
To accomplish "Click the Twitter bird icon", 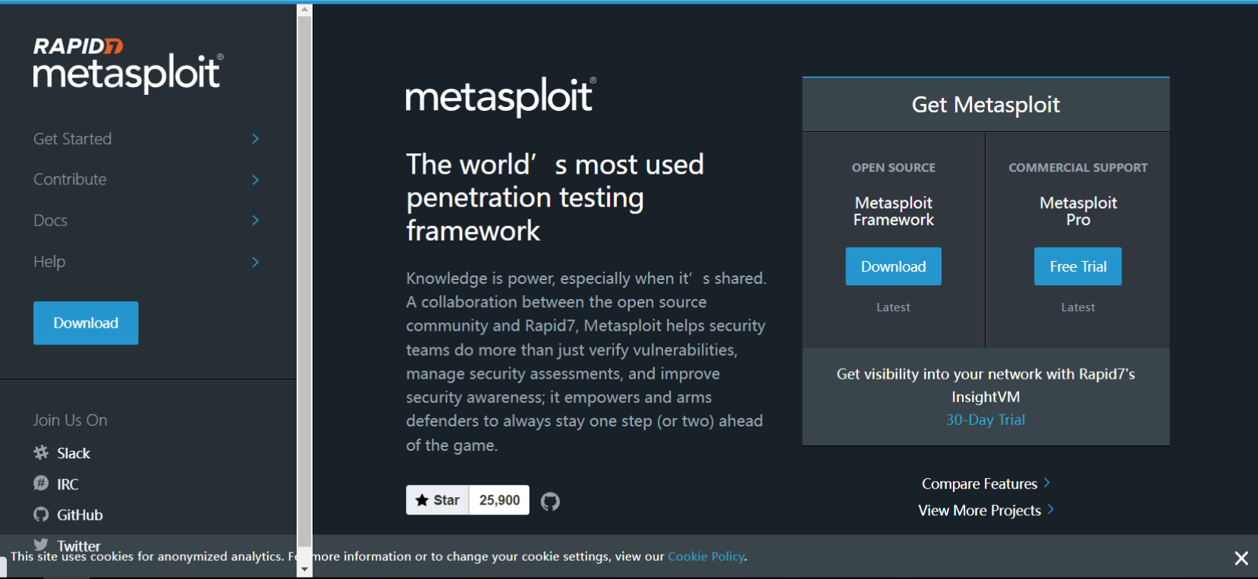I will point(41,544).
